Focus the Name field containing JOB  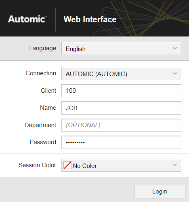point(121,108)
